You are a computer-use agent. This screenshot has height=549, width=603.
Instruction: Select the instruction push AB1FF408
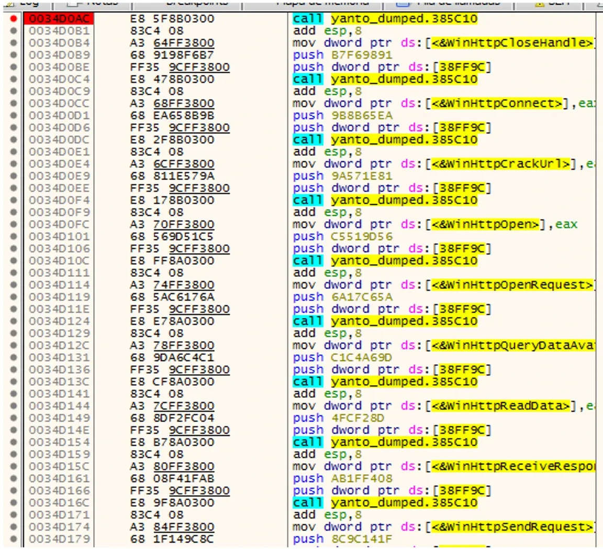click(343, 479)
